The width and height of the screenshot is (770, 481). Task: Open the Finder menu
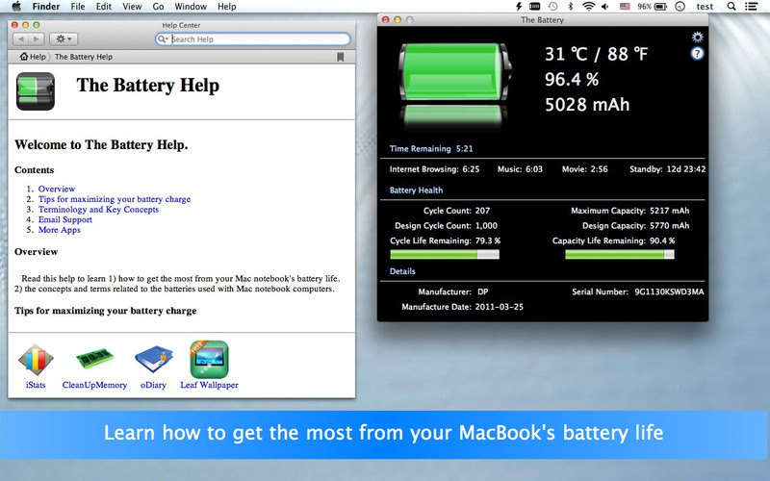pos(46,7)
